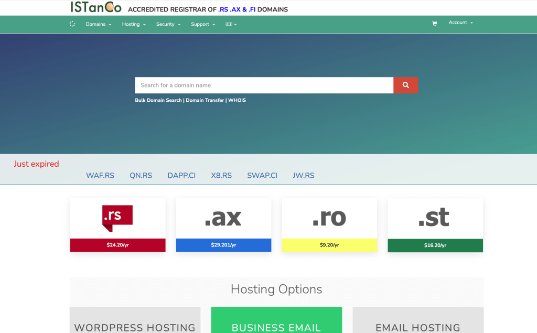Expand the Domains dropdown menu
The image size is (537, 333).
click(x=99, y=24)
